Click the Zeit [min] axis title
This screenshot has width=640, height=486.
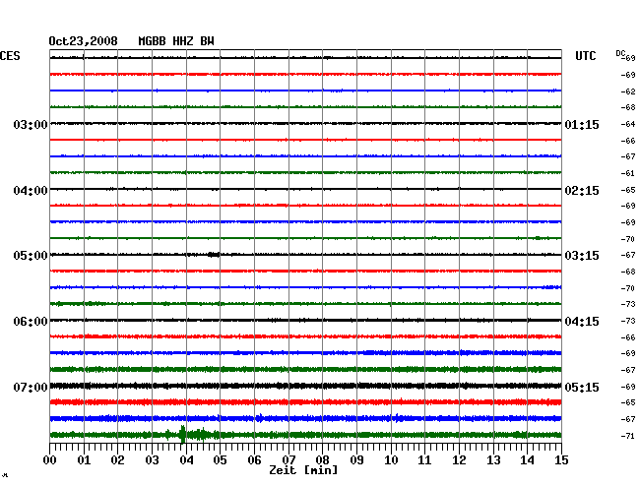click(x=303, y=470)
